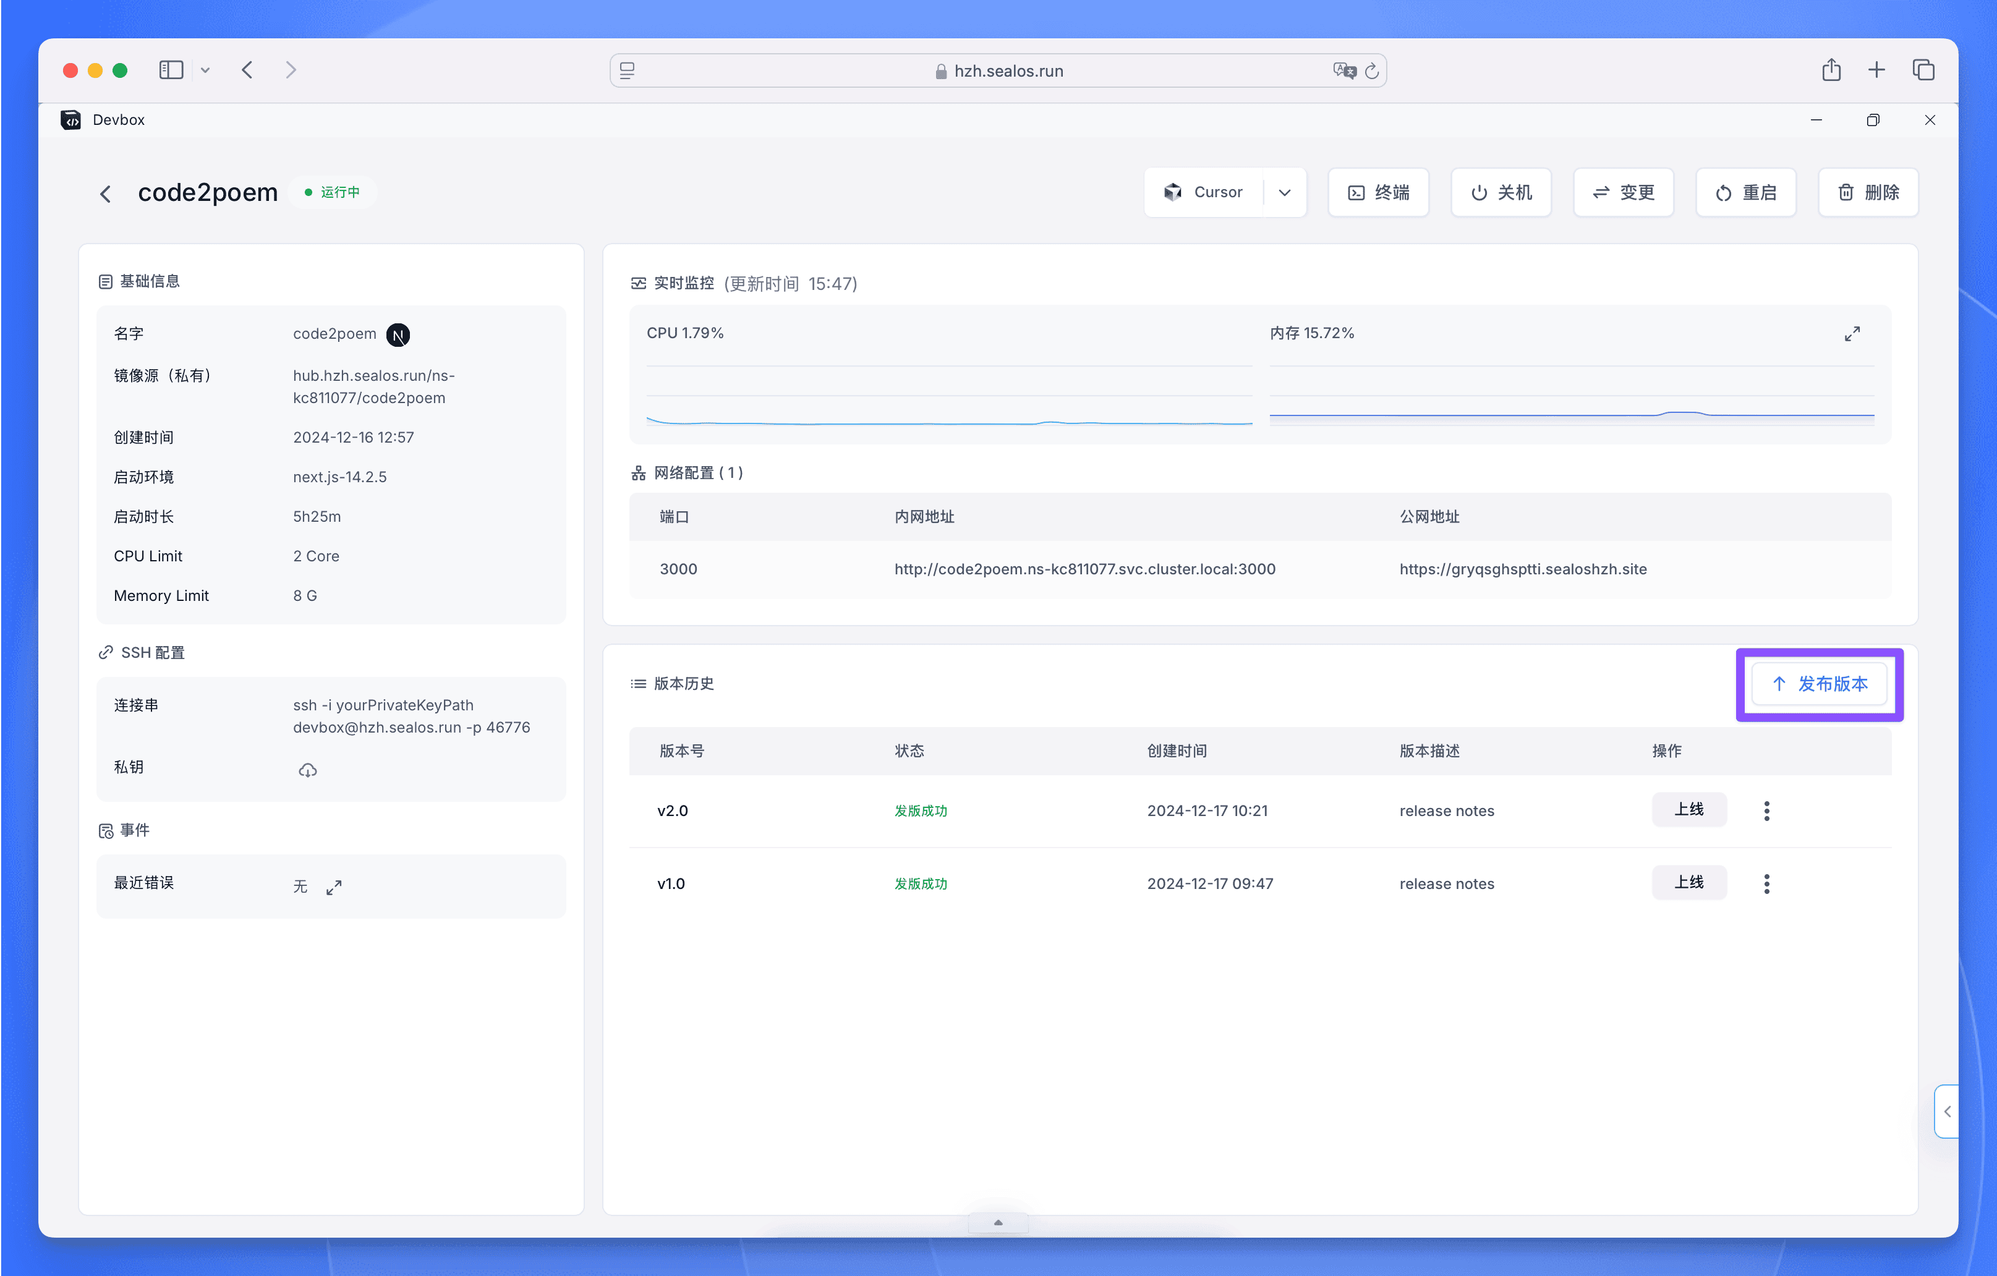Click the internal address code2poem.ns-kc811077.svc.cluster.local:3000
This screenshot has height=1276, width=1997.
(x=1085, y=569)
